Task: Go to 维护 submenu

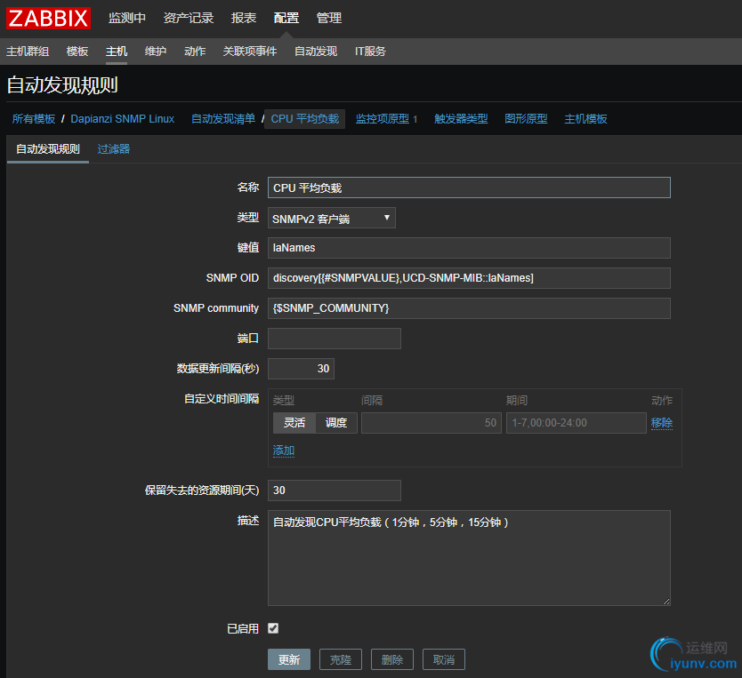Action: (156, 51)
